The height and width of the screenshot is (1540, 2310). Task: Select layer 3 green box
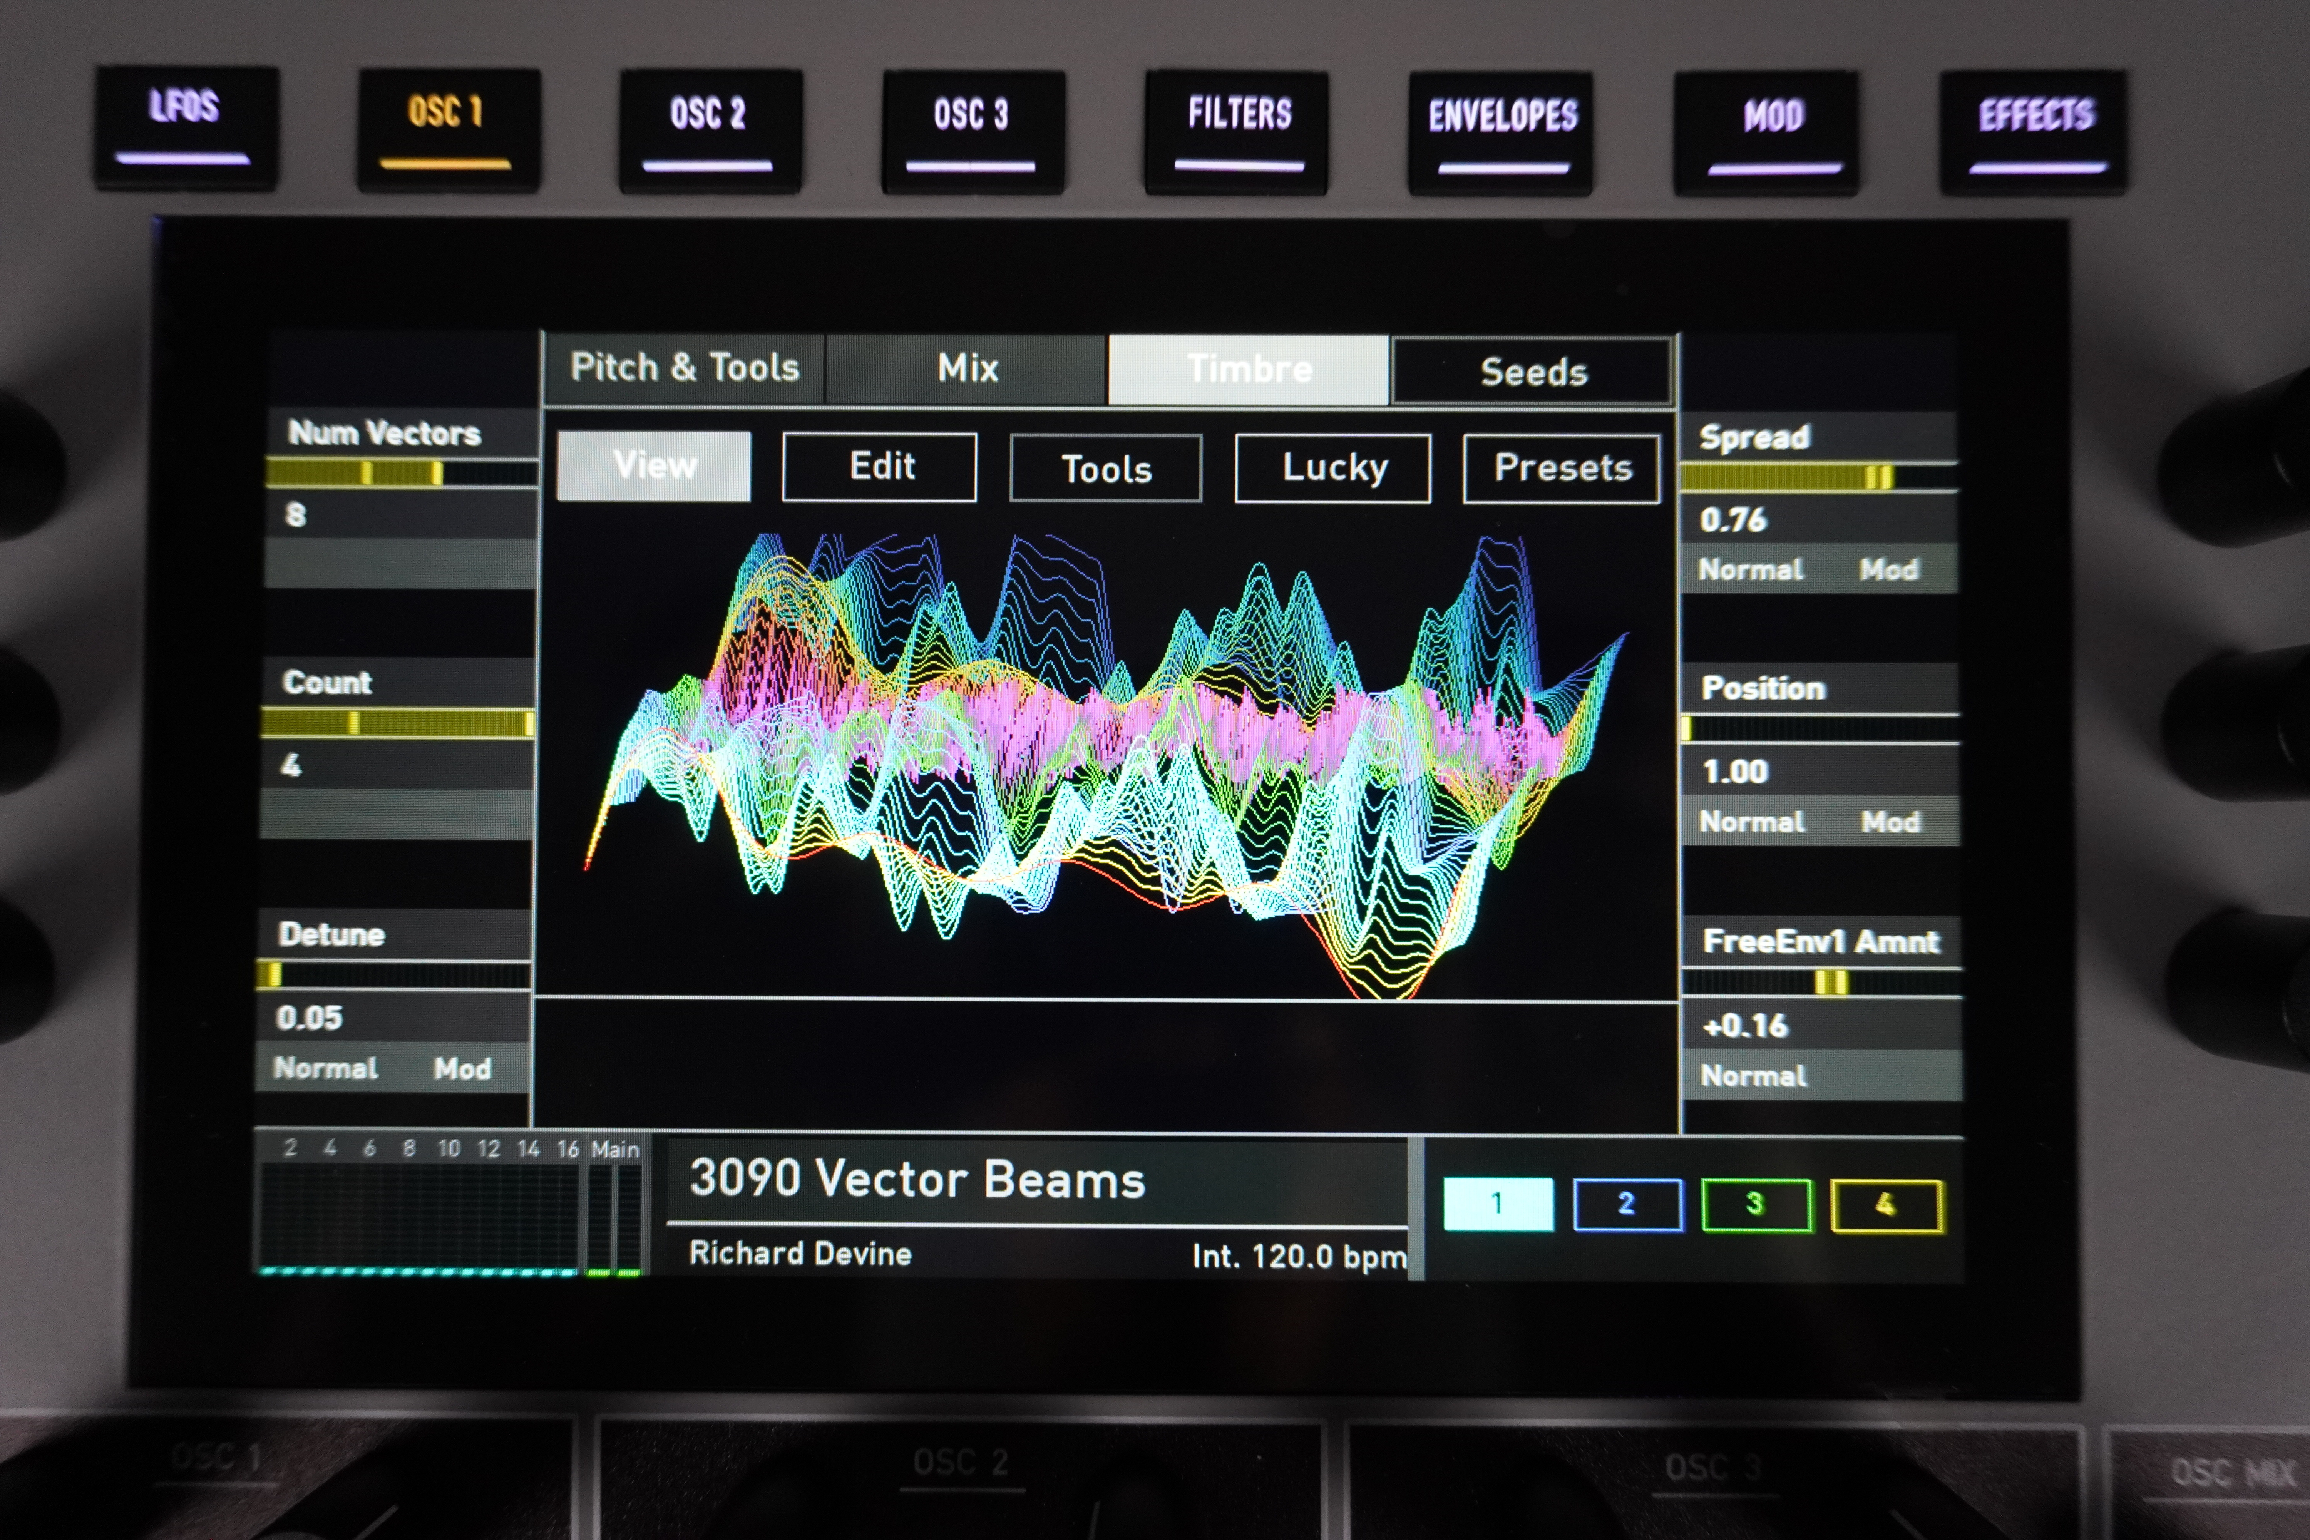tap(1756, 1204)
